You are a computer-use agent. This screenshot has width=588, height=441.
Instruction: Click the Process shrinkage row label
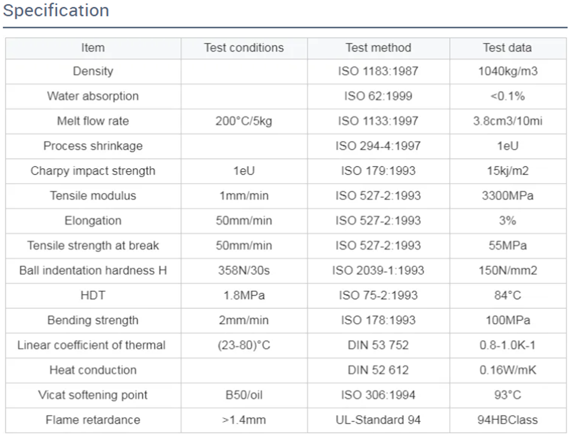tap(92, 146)
